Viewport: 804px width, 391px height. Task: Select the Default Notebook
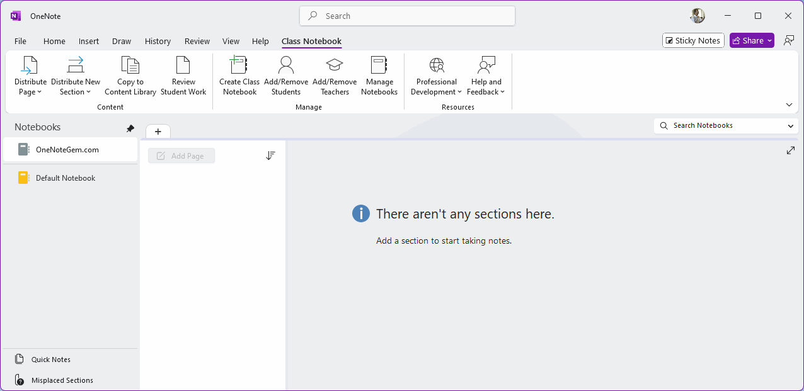pos(70,178)
